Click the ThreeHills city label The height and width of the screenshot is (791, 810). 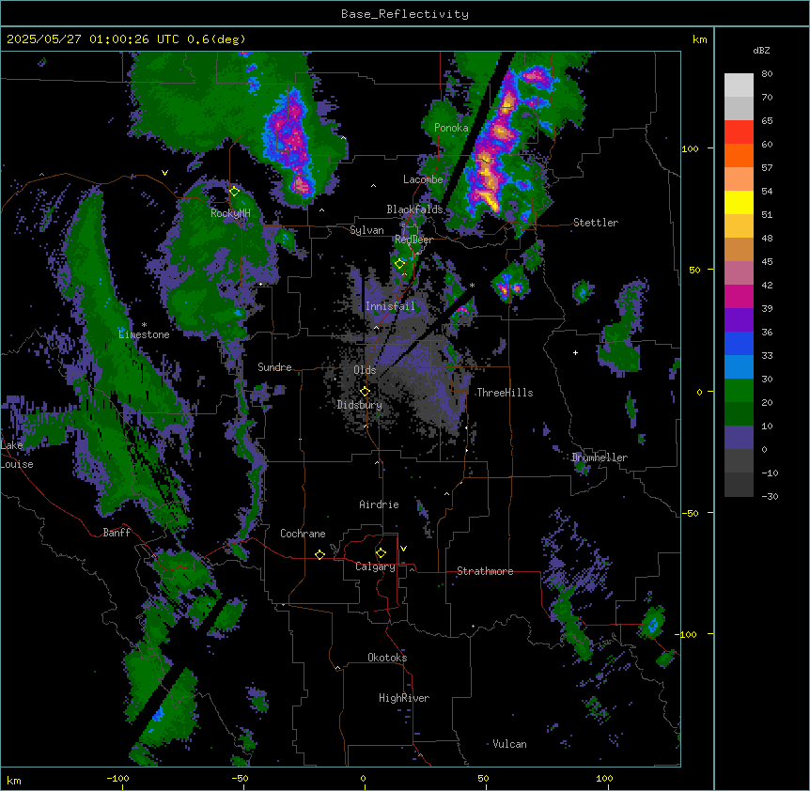(x=505, y=393)
